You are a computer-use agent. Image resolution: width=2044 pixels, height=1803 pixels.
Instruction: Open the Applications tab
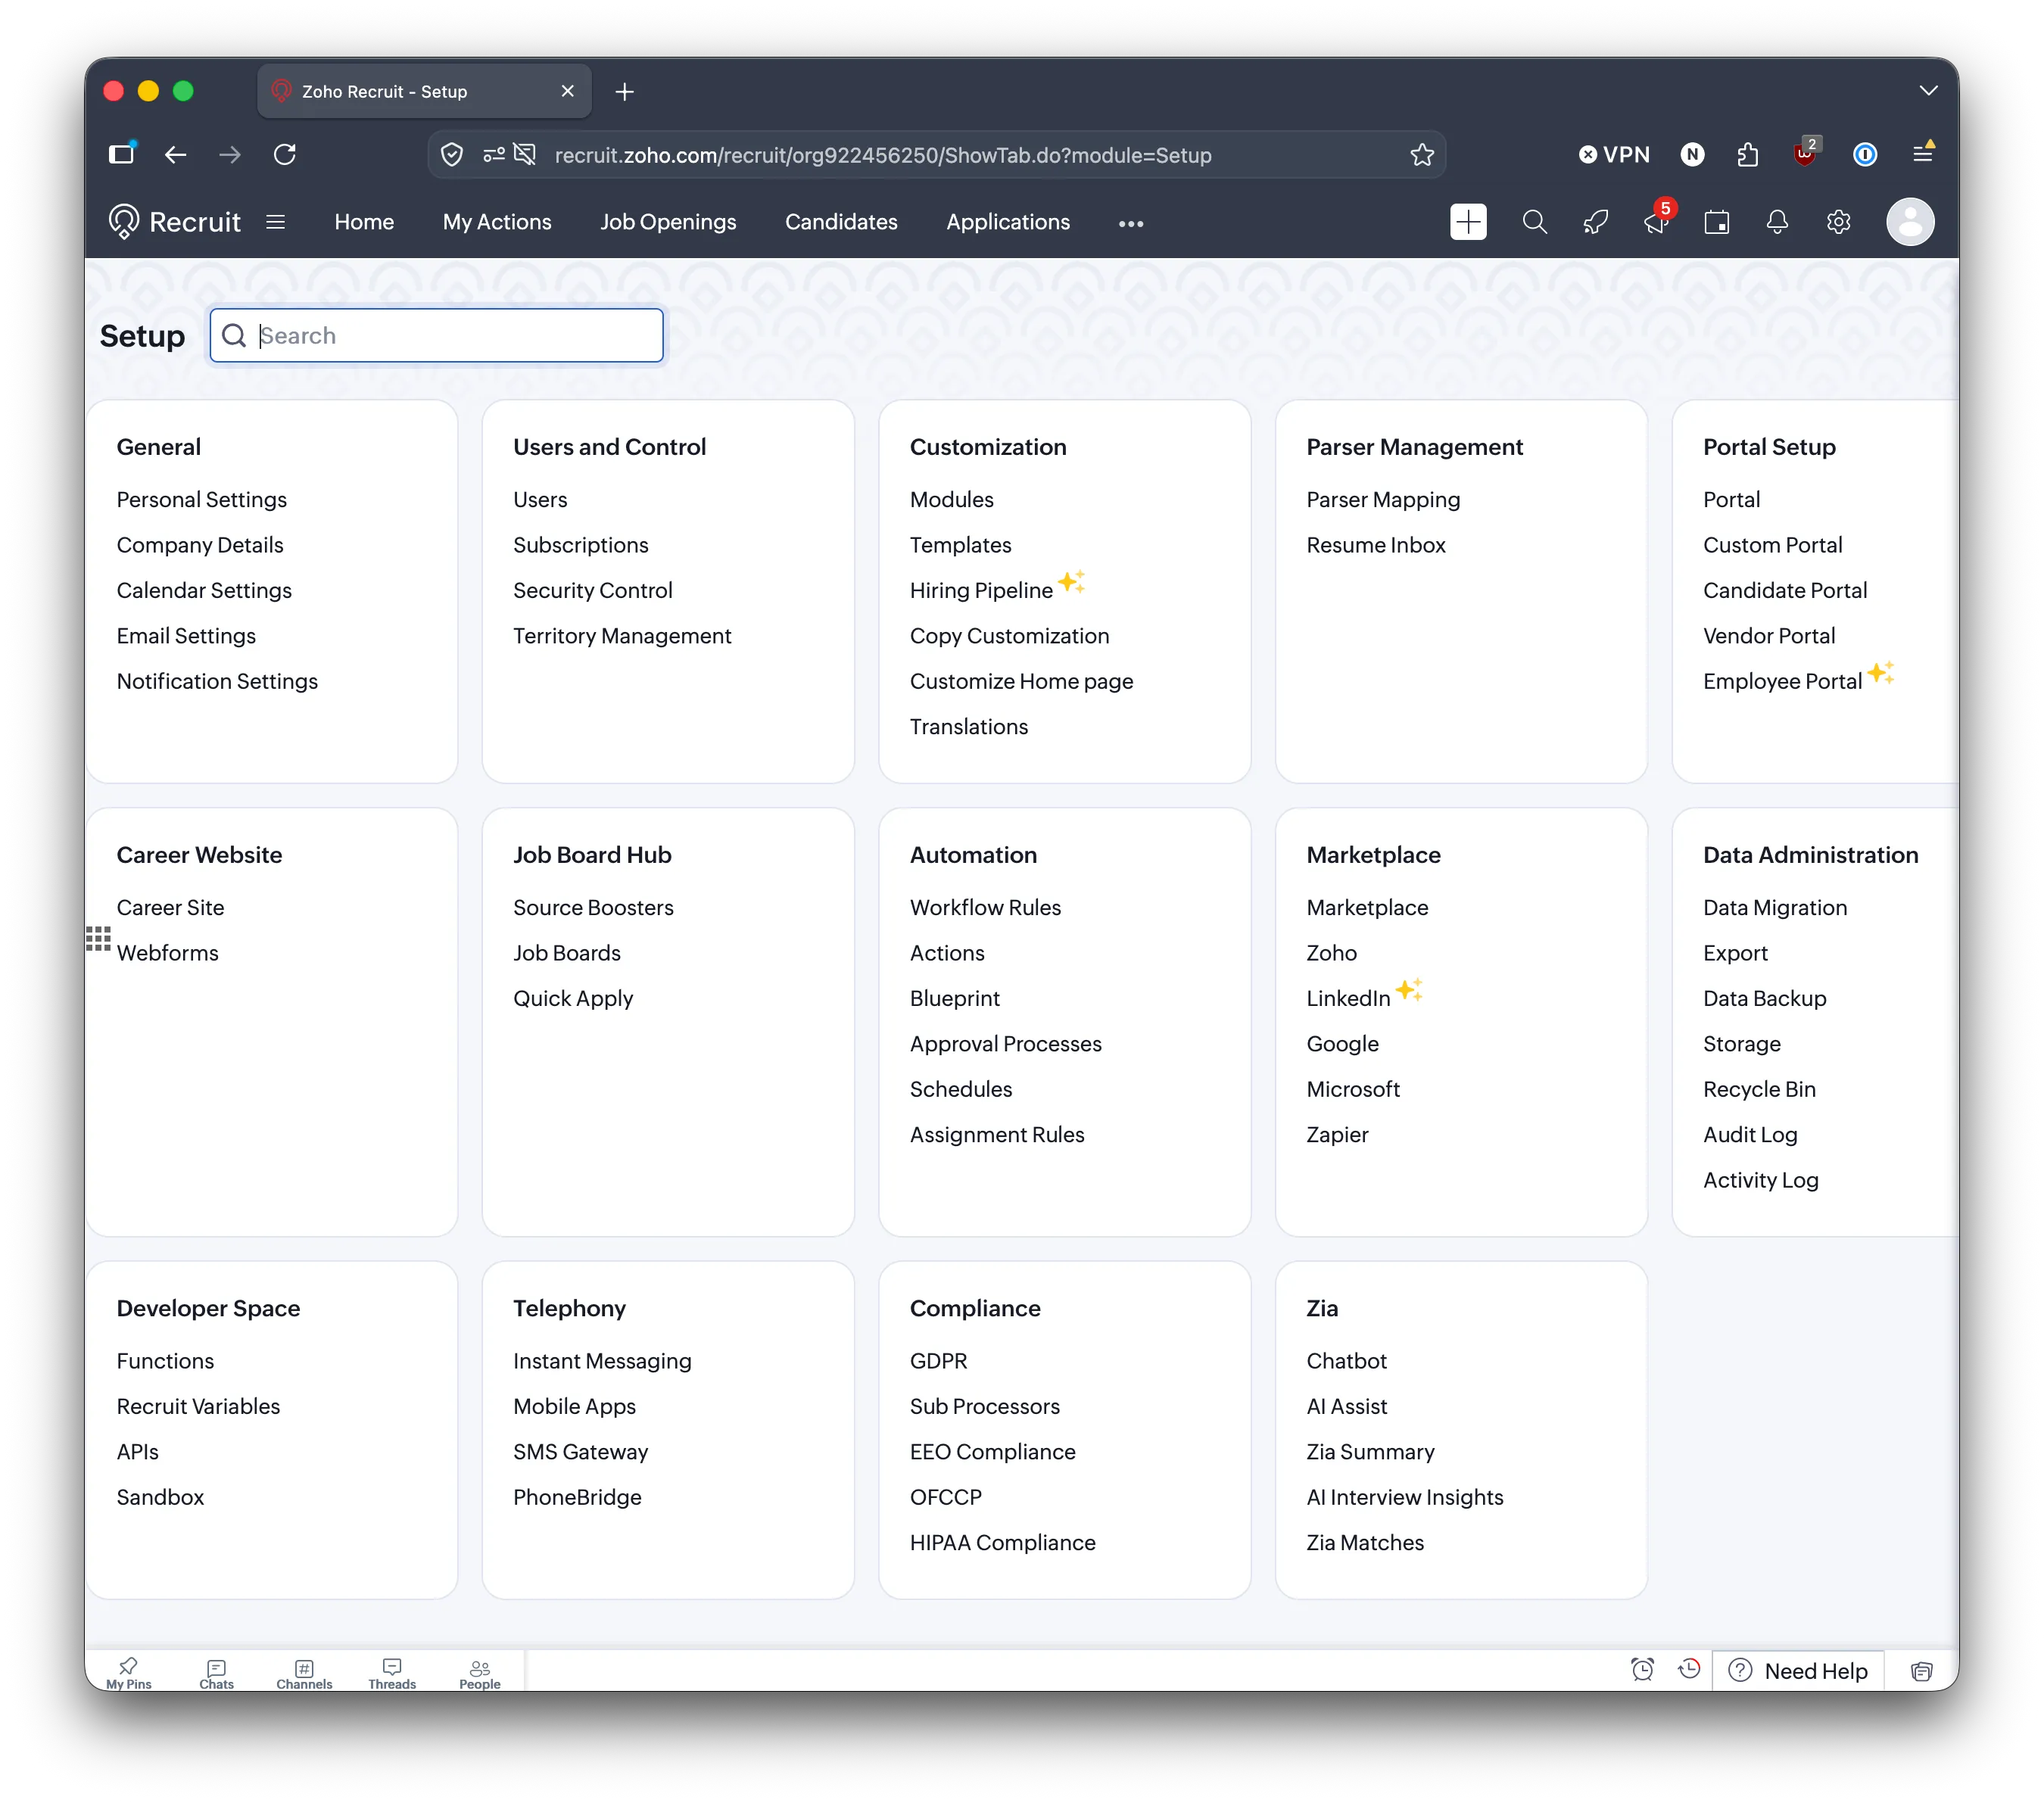[x=1007, y=222]
